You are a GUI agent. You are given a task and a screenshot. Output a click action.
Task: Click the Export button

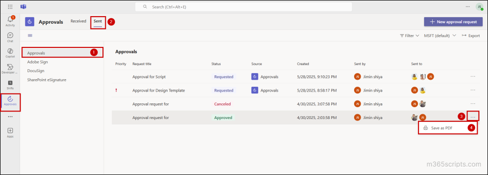(x=471, y=36)
